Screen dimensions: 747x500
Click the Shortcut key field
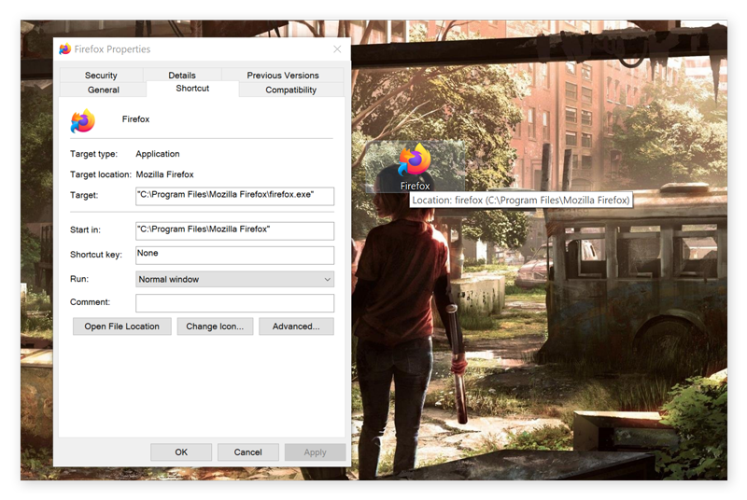(234, 255)
